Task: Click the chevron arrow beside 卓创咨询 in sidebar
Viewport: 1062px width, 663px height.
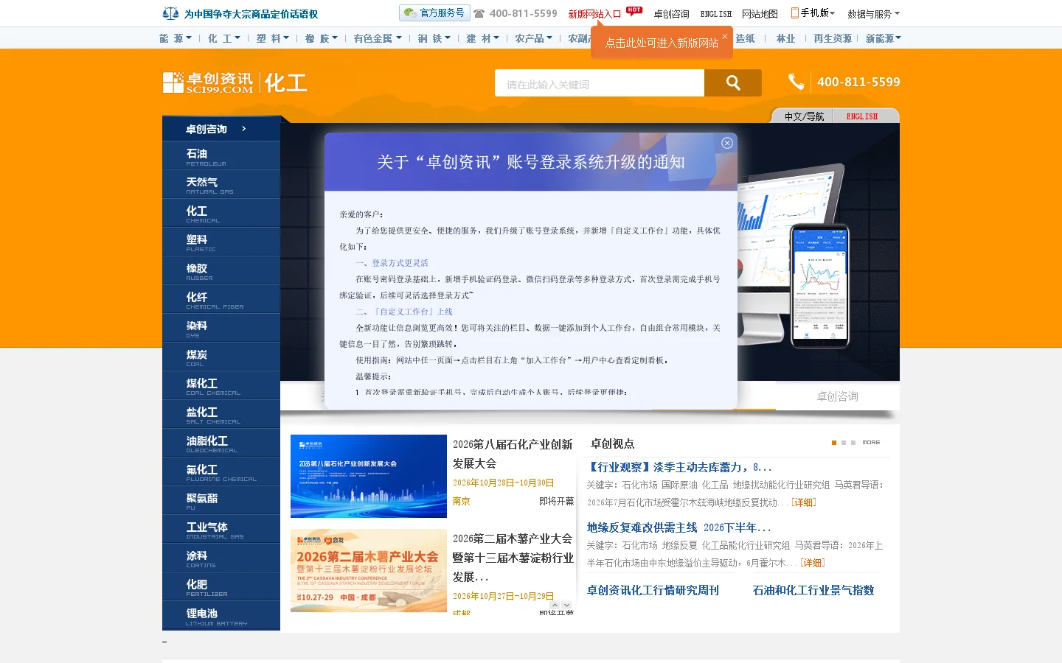Action: [x=243, y=129]
